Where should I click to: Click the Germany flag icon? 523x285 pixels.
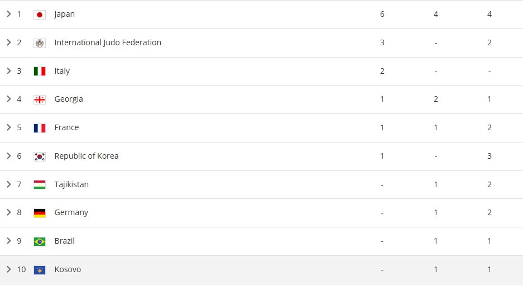point(40,212)
